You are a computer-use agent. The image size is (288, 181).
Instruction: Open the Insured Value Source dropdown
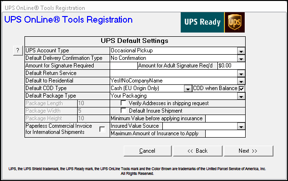tap(241, 126)
